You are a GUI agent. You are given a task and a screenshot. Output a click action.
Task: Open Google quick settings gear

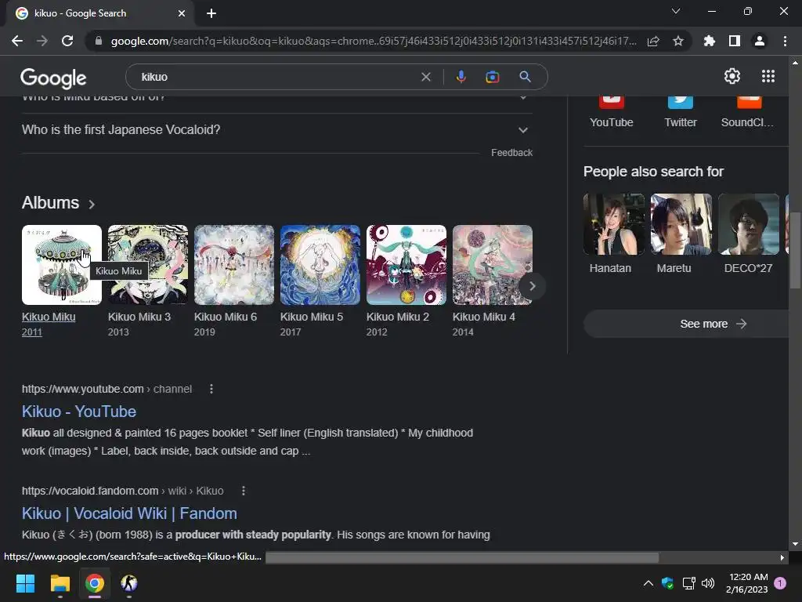click(732, 76)
